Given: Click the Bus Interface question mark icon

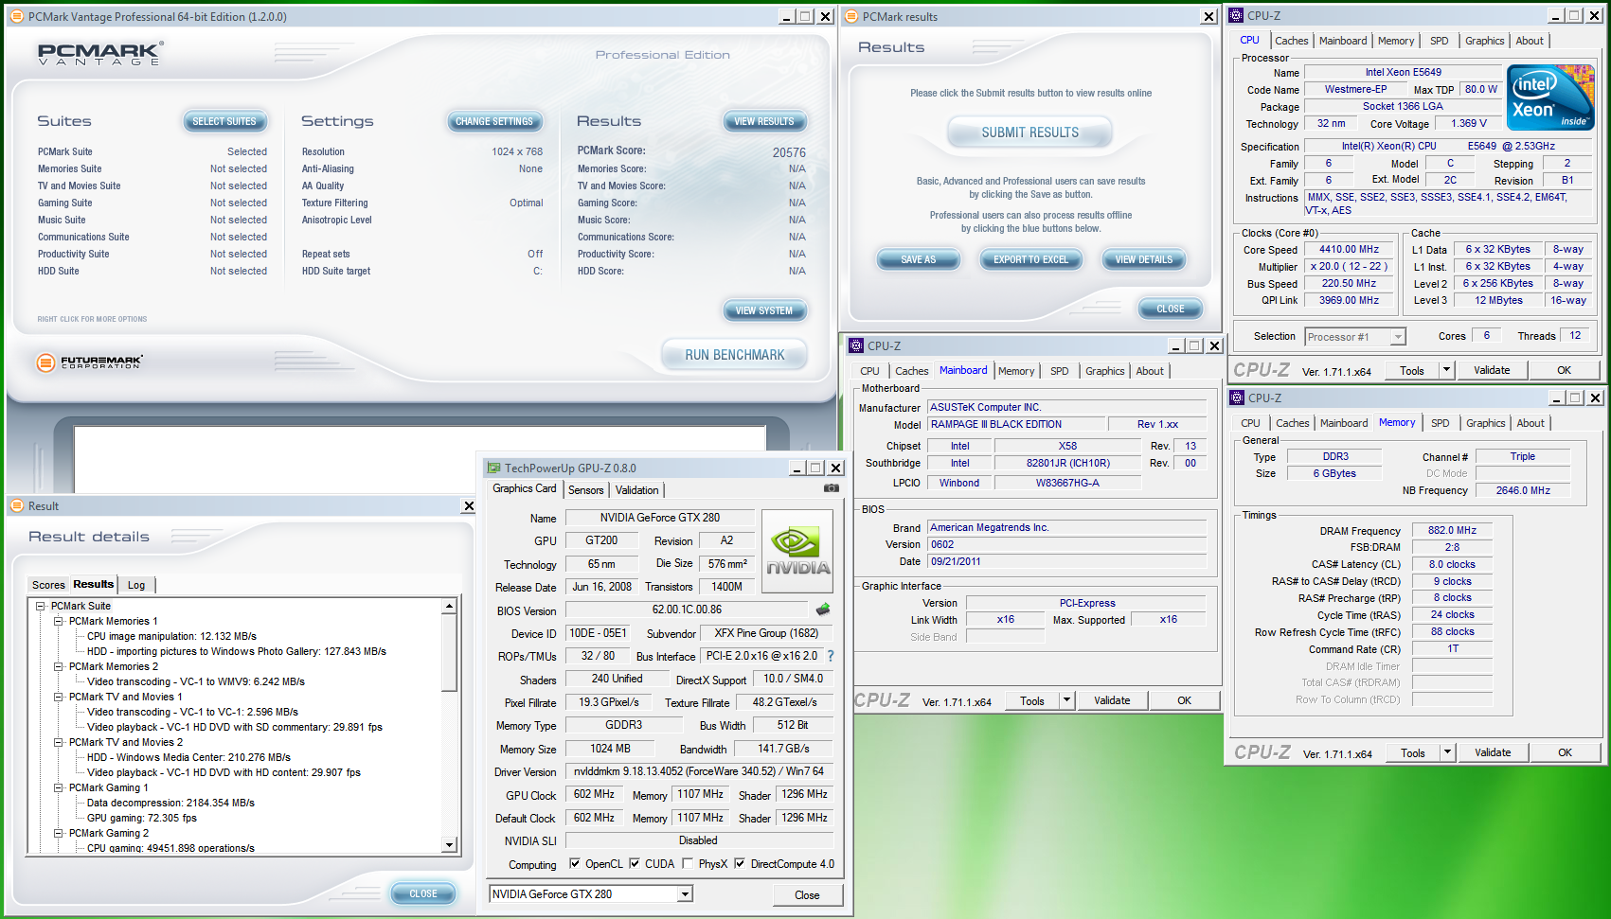Looking at the screenshot, I should 831,656.
